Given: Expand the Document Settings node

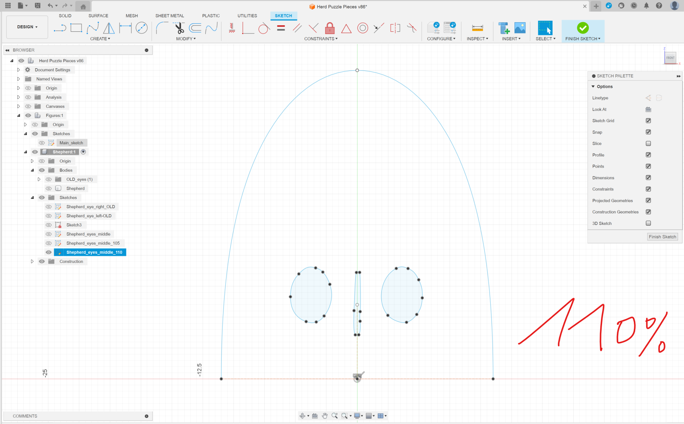Looking at the screenshot, I should pyautogui.click(x=18, y=70).
